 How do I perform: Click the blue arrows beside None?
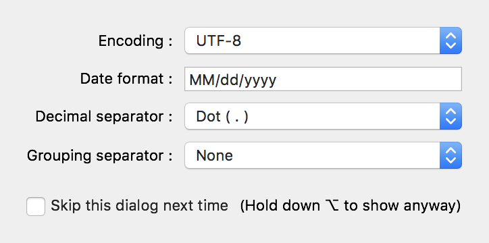pyautogui.click(x=451, y=155)
